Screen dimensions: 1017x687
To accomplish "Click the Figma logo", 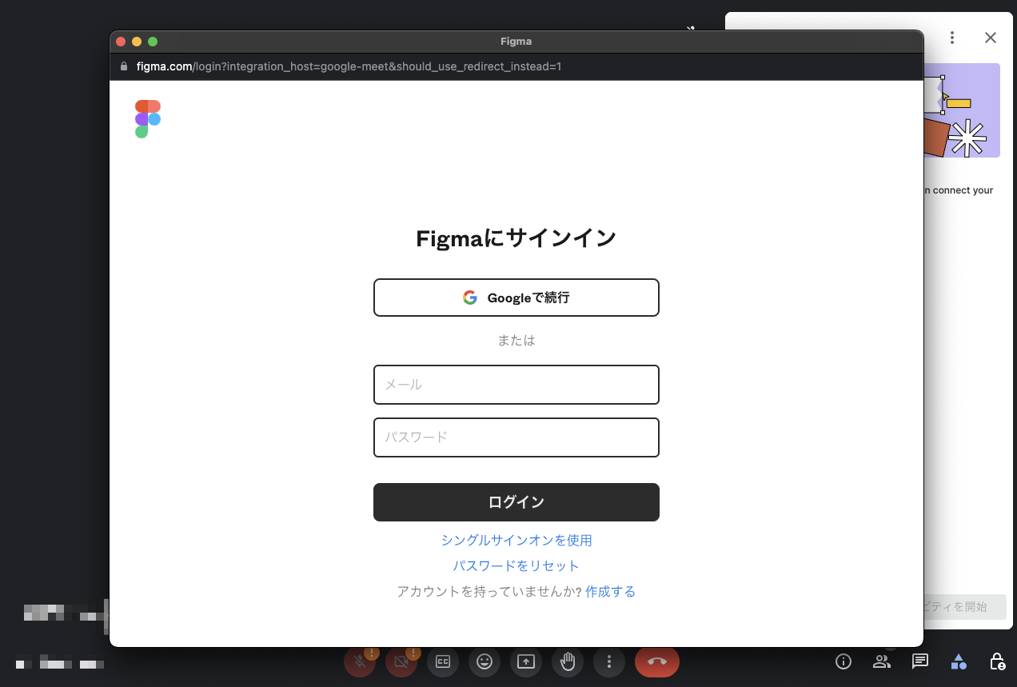I will click(x=148, y=118).
